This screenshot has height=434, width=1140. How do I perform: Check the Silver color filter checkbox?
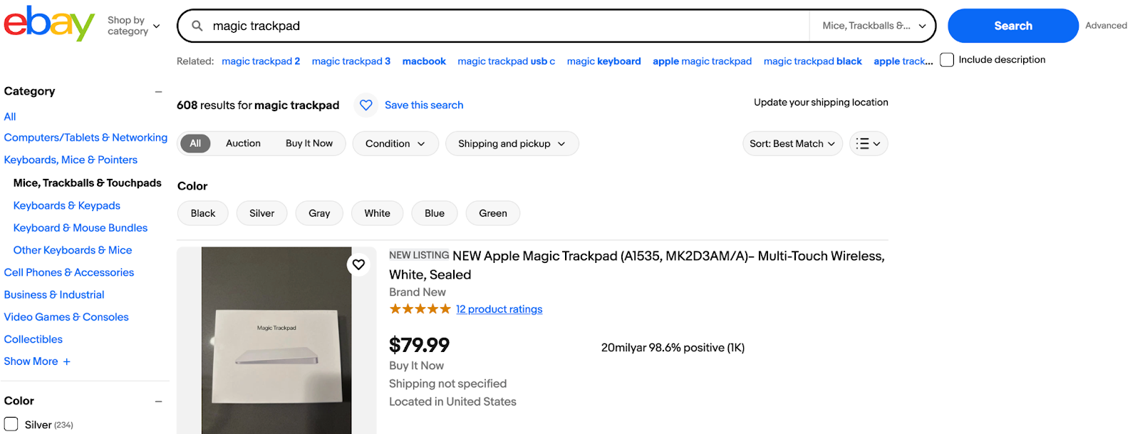coord(11,424)
